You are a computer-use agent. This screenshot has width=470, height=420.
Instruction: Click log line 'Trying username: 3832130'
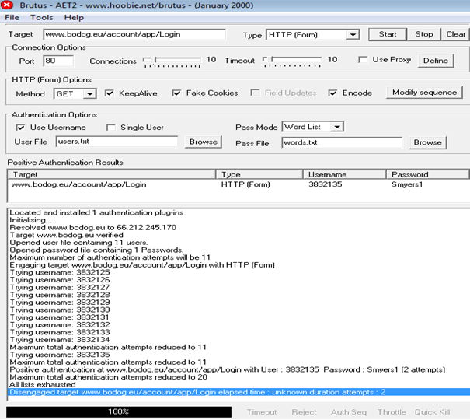click(x=60, y=310)
